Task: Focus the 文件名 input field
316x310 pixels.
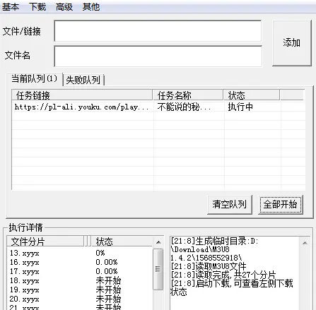Action: 158,56
